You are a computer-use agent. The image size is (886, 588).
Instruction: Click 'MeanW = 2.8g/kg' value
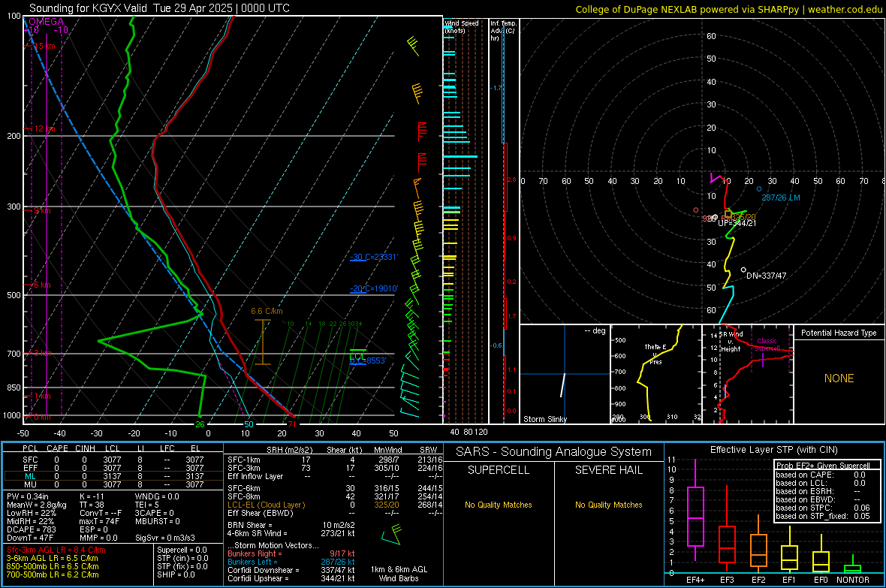[37, 505]
